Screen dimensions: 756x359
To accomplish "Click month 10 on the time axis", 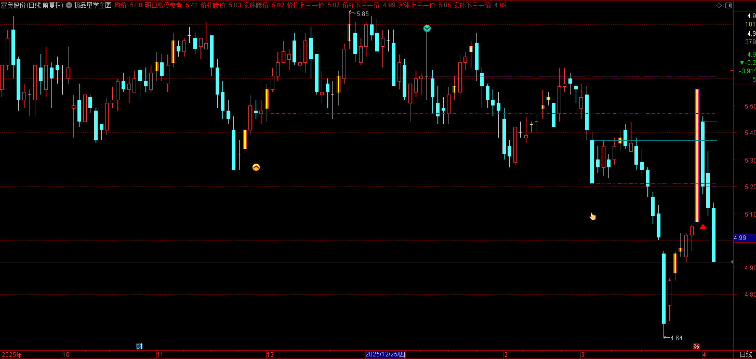I will 66,355.
